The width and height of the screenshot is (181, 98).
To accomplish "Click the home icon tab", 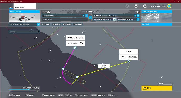I will (10, 7).
